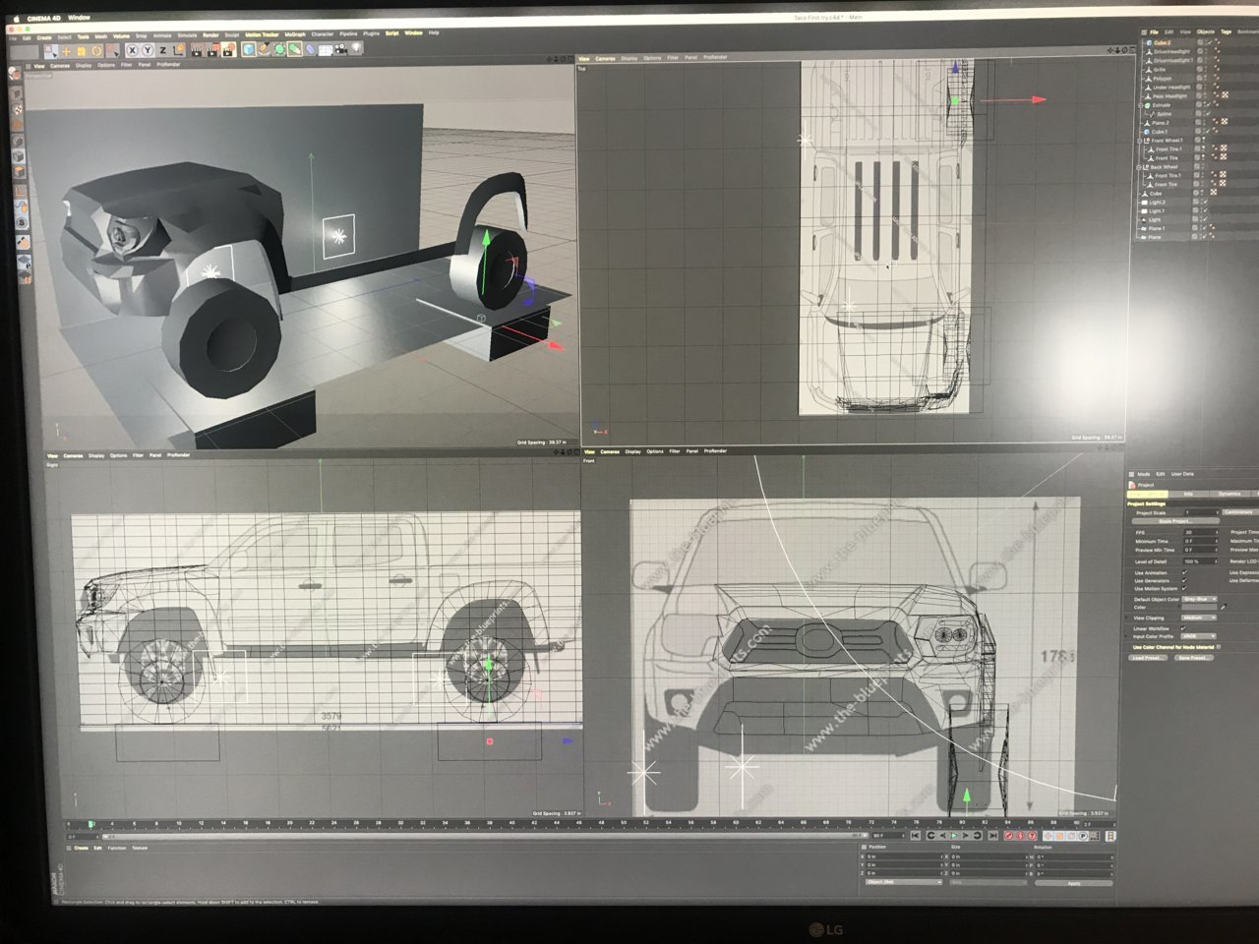Image resolution: width=1259 pixels, height=944 pixels.
Task: Toggle X axis lock icon
Action: [x=133, y=50]
